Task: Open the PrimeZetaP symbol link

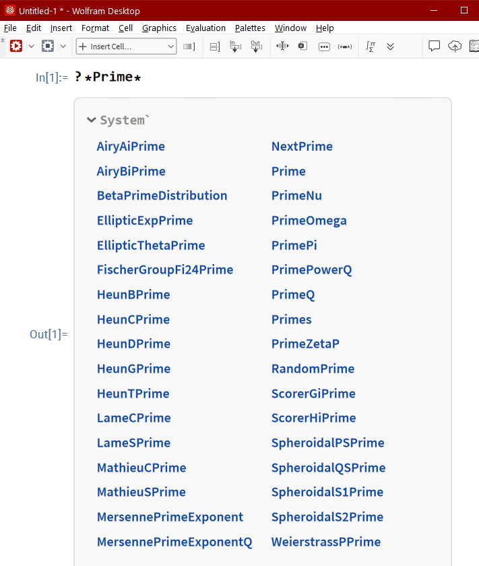Action: click(305, 344)
